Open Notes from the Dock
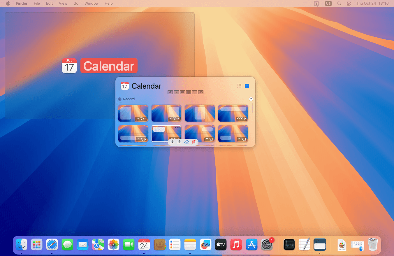394x256 pixels. point(190,245)
